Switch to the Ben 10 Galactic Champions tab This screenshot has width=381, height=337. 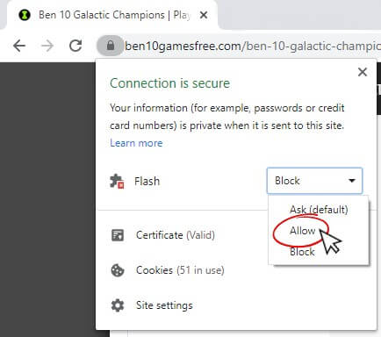pos(112,15)
